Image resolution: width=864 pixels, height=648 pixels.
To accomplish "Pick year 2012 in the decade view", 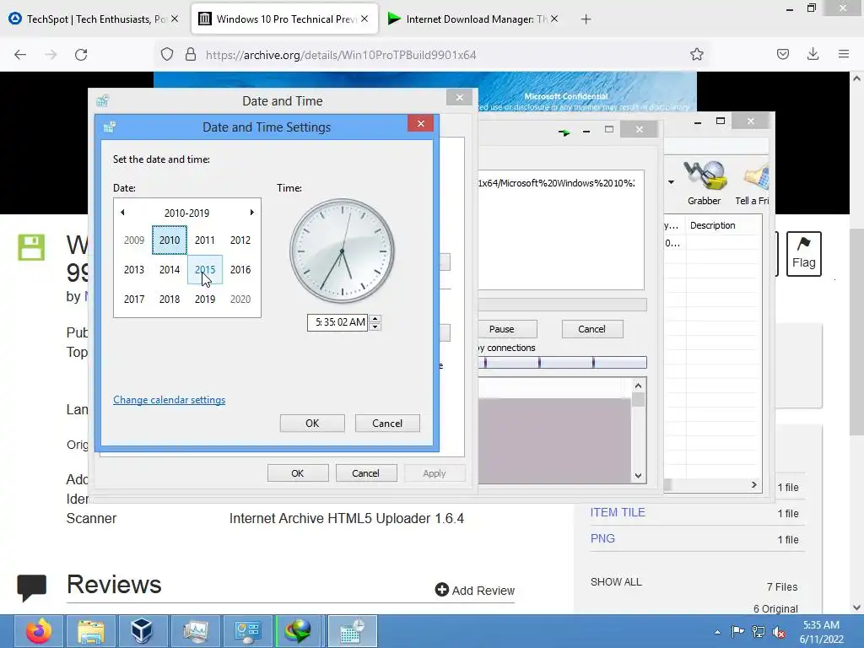I will tap(240, 240).
